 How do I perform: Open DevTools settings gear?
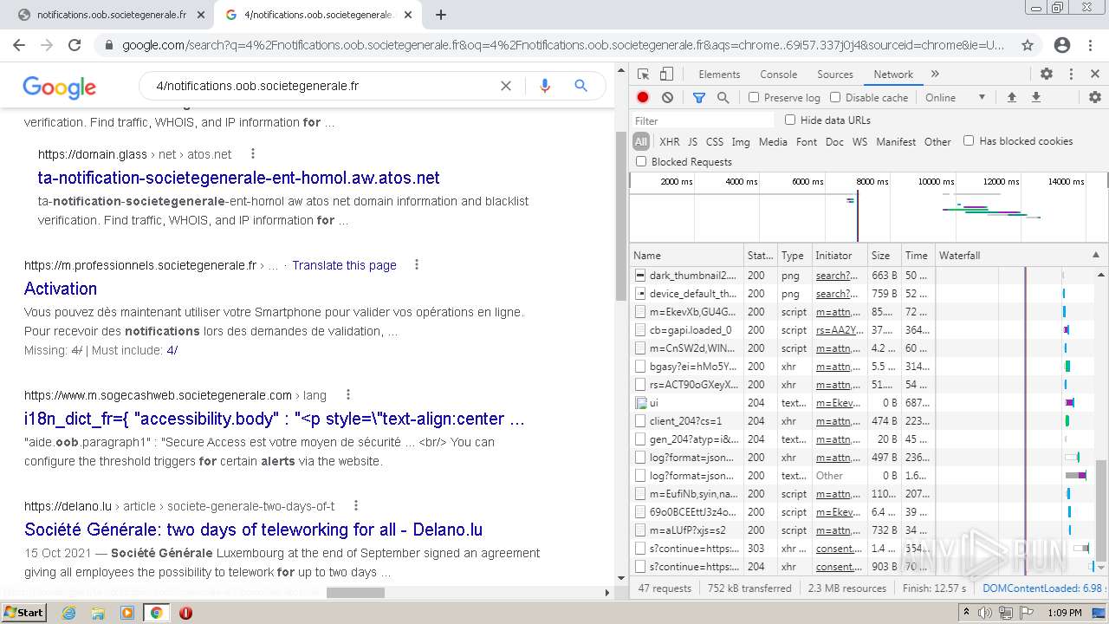1047,75
